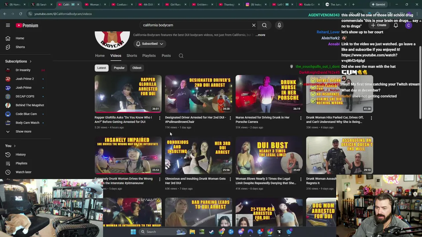
Task: Open Body Cam Watch subscription
Action: (x=27, y=123)
